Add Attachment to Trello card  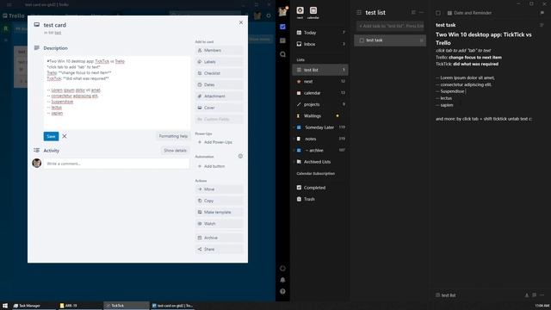point(219,96)
